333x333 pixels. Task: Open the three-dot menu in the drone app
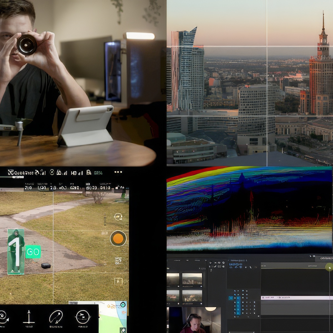(x=118, y=172)
